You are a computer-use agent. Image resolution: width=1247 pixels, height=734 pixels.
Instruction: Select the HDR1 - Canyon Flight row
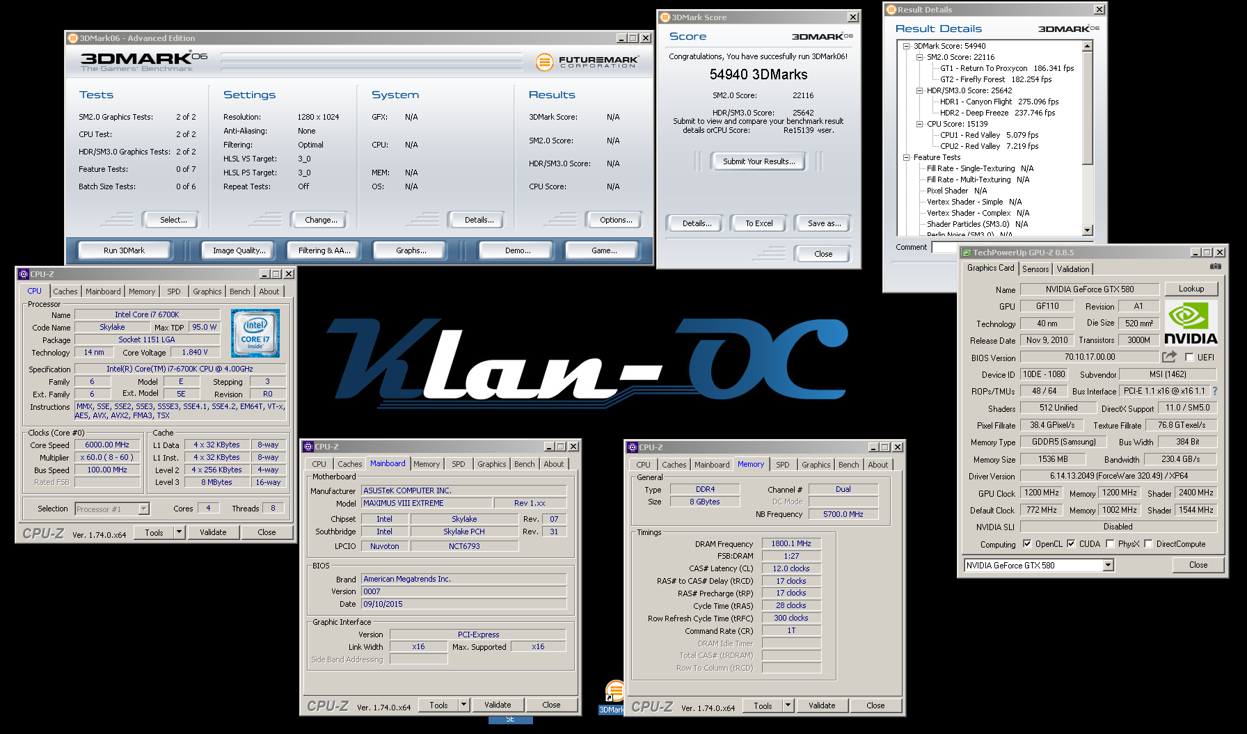point(999,102)
